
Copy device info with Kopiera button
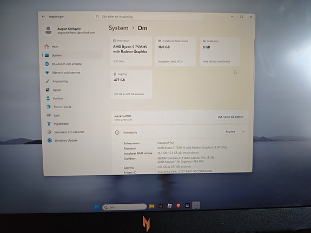click(230, 131)
